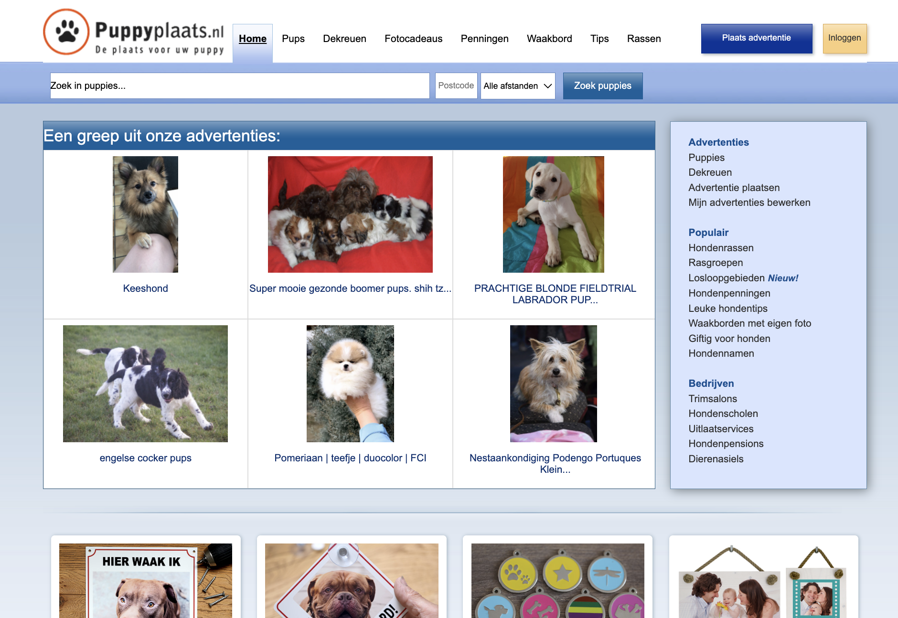Open 'Pomeriaan | teefje | duocolor | FCI' link
Image resolution: width=898 pixels, height=618 pixels.
coord(350,458)
